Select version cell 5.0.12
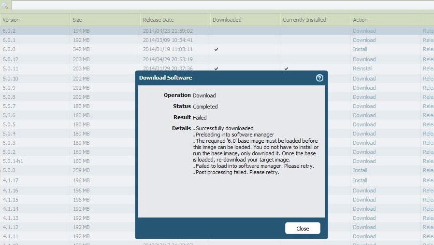The image size is (434, 245). 11,59
